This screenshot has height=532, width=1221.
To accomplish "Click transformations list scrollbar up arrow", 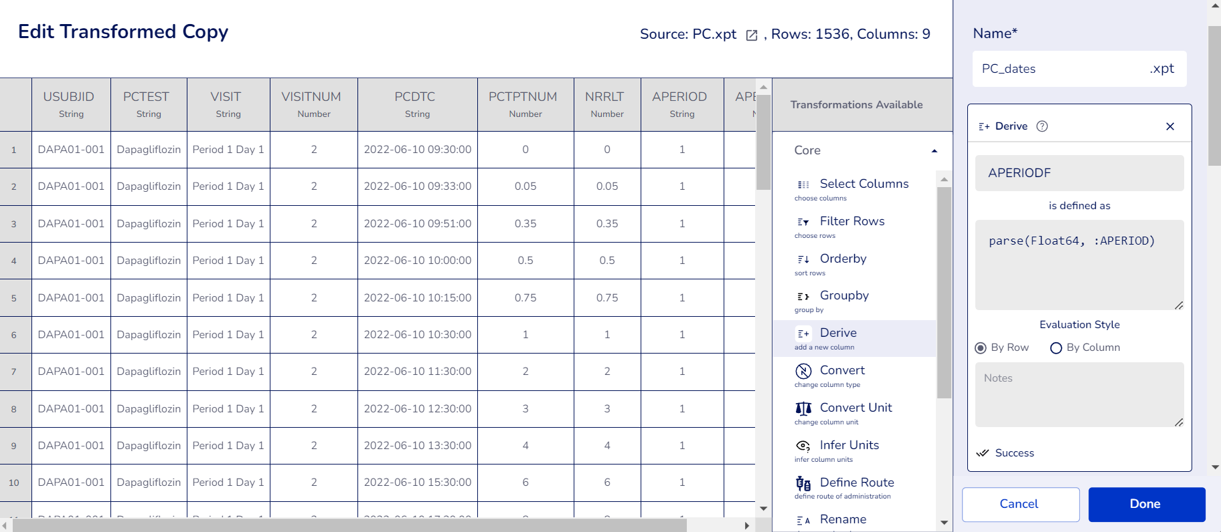I will coord(944,179).
